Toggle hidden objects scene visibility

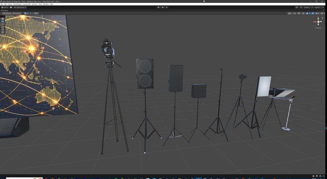[313, 13]
